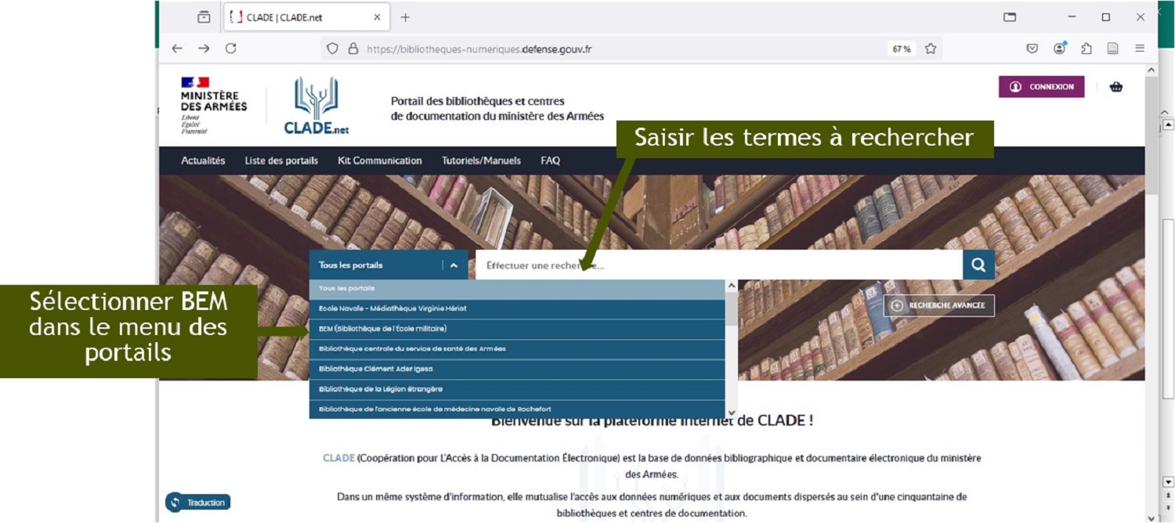This screenshot has width=1175, height=523.
Task: Click the CONNEXION button
Action: (x=1042, y=87)
